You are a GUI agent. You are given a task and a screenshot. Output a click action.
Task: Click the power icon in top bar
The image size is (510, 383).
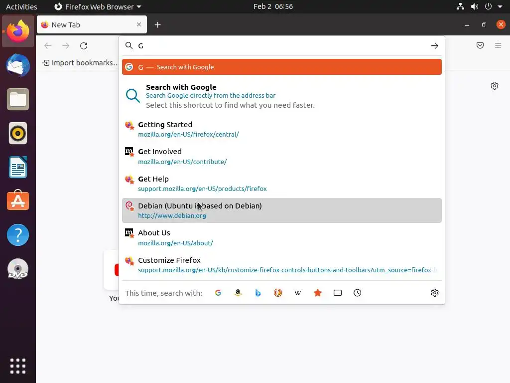[488, 6]
